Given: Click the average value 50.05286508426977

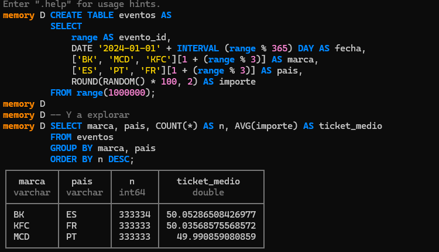Looking at the screenshot, I should [211, 215].
